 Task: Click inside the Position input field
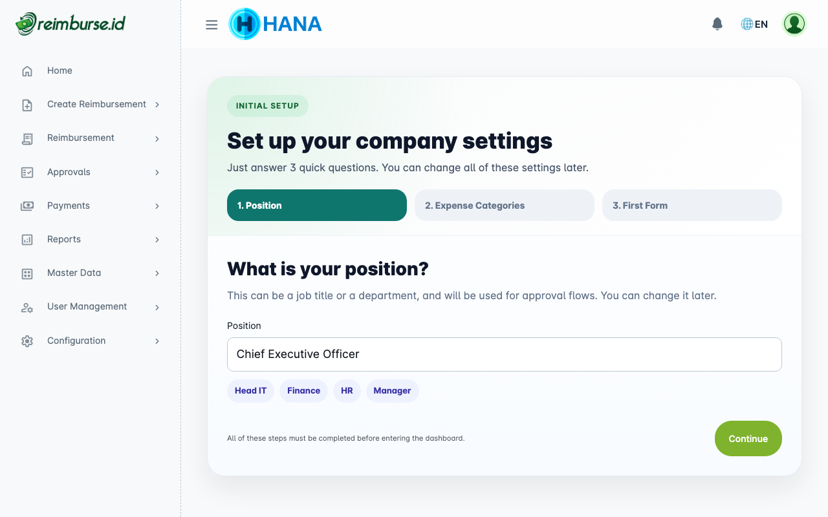(504, 354)
